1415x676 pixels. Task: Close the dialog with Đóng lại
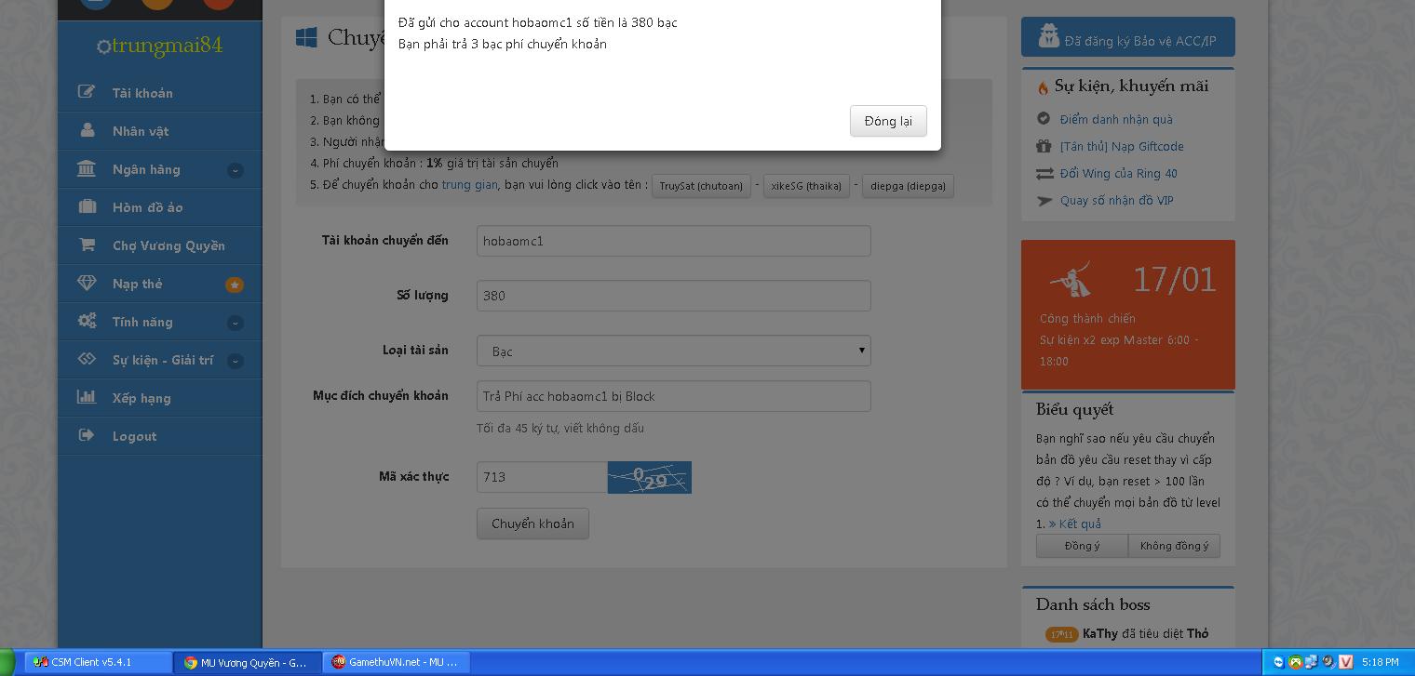(x=887, y=121)
